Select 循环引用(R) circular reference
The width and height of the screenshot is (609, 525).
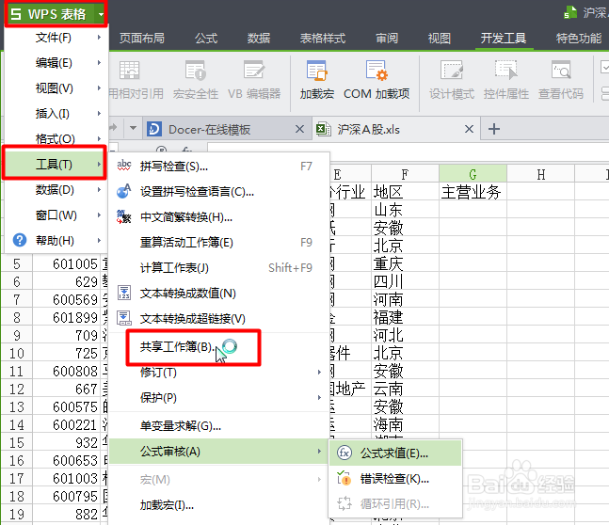click(x=395, y=504)
